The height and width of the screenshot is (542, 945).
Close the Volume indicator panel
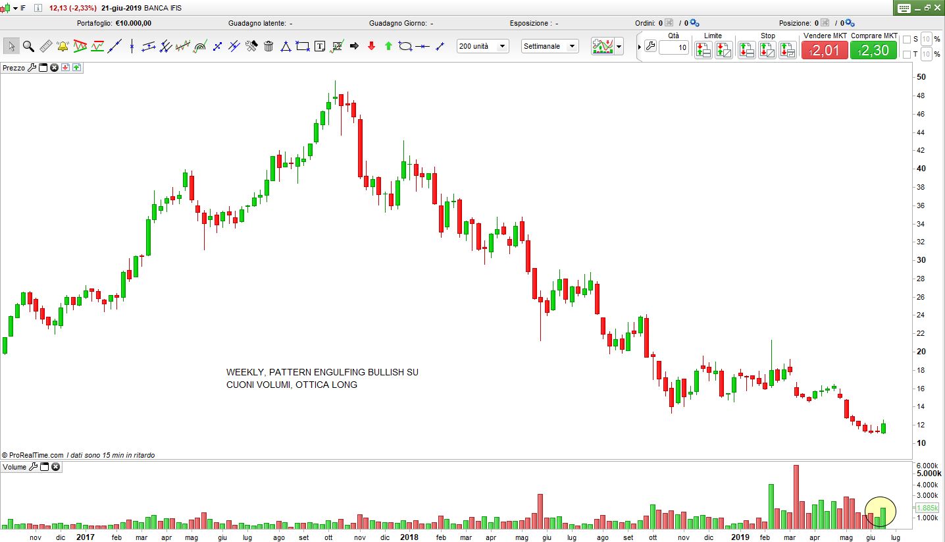(x=56, y=467)
